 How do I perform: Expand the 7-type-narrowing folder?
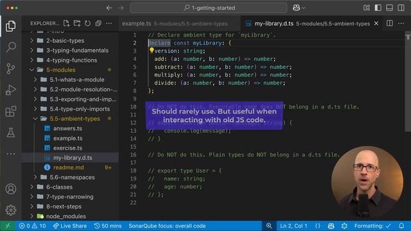tap(70, 197)
